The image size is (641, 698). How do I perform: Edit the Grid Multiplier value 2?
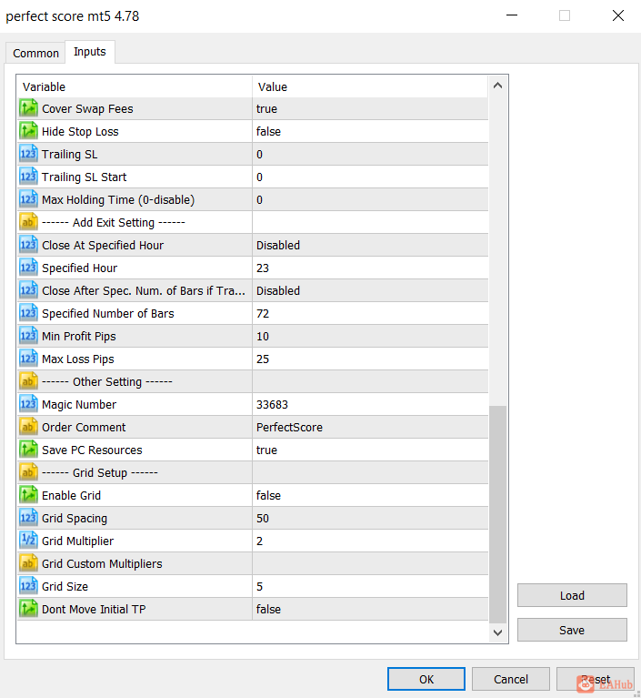pyautogui.click(x=370, y=541)
